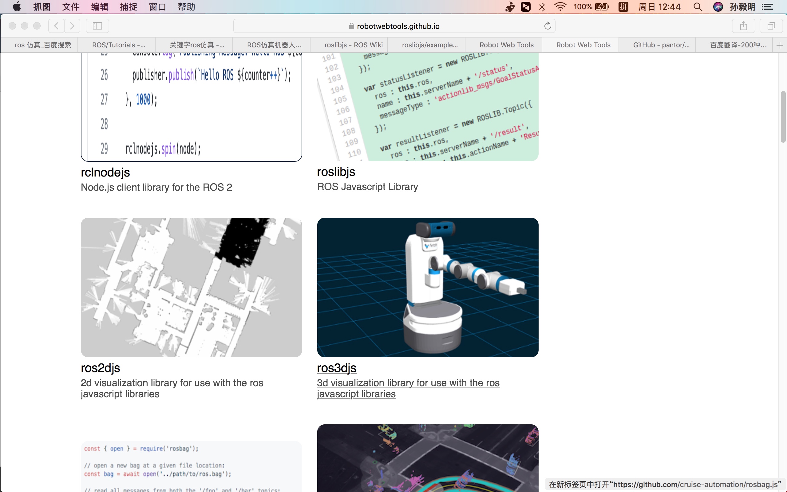Screen dimensions: 787x492
Task: Open the Pinyin input method menu
Action: tap(623, 7)
